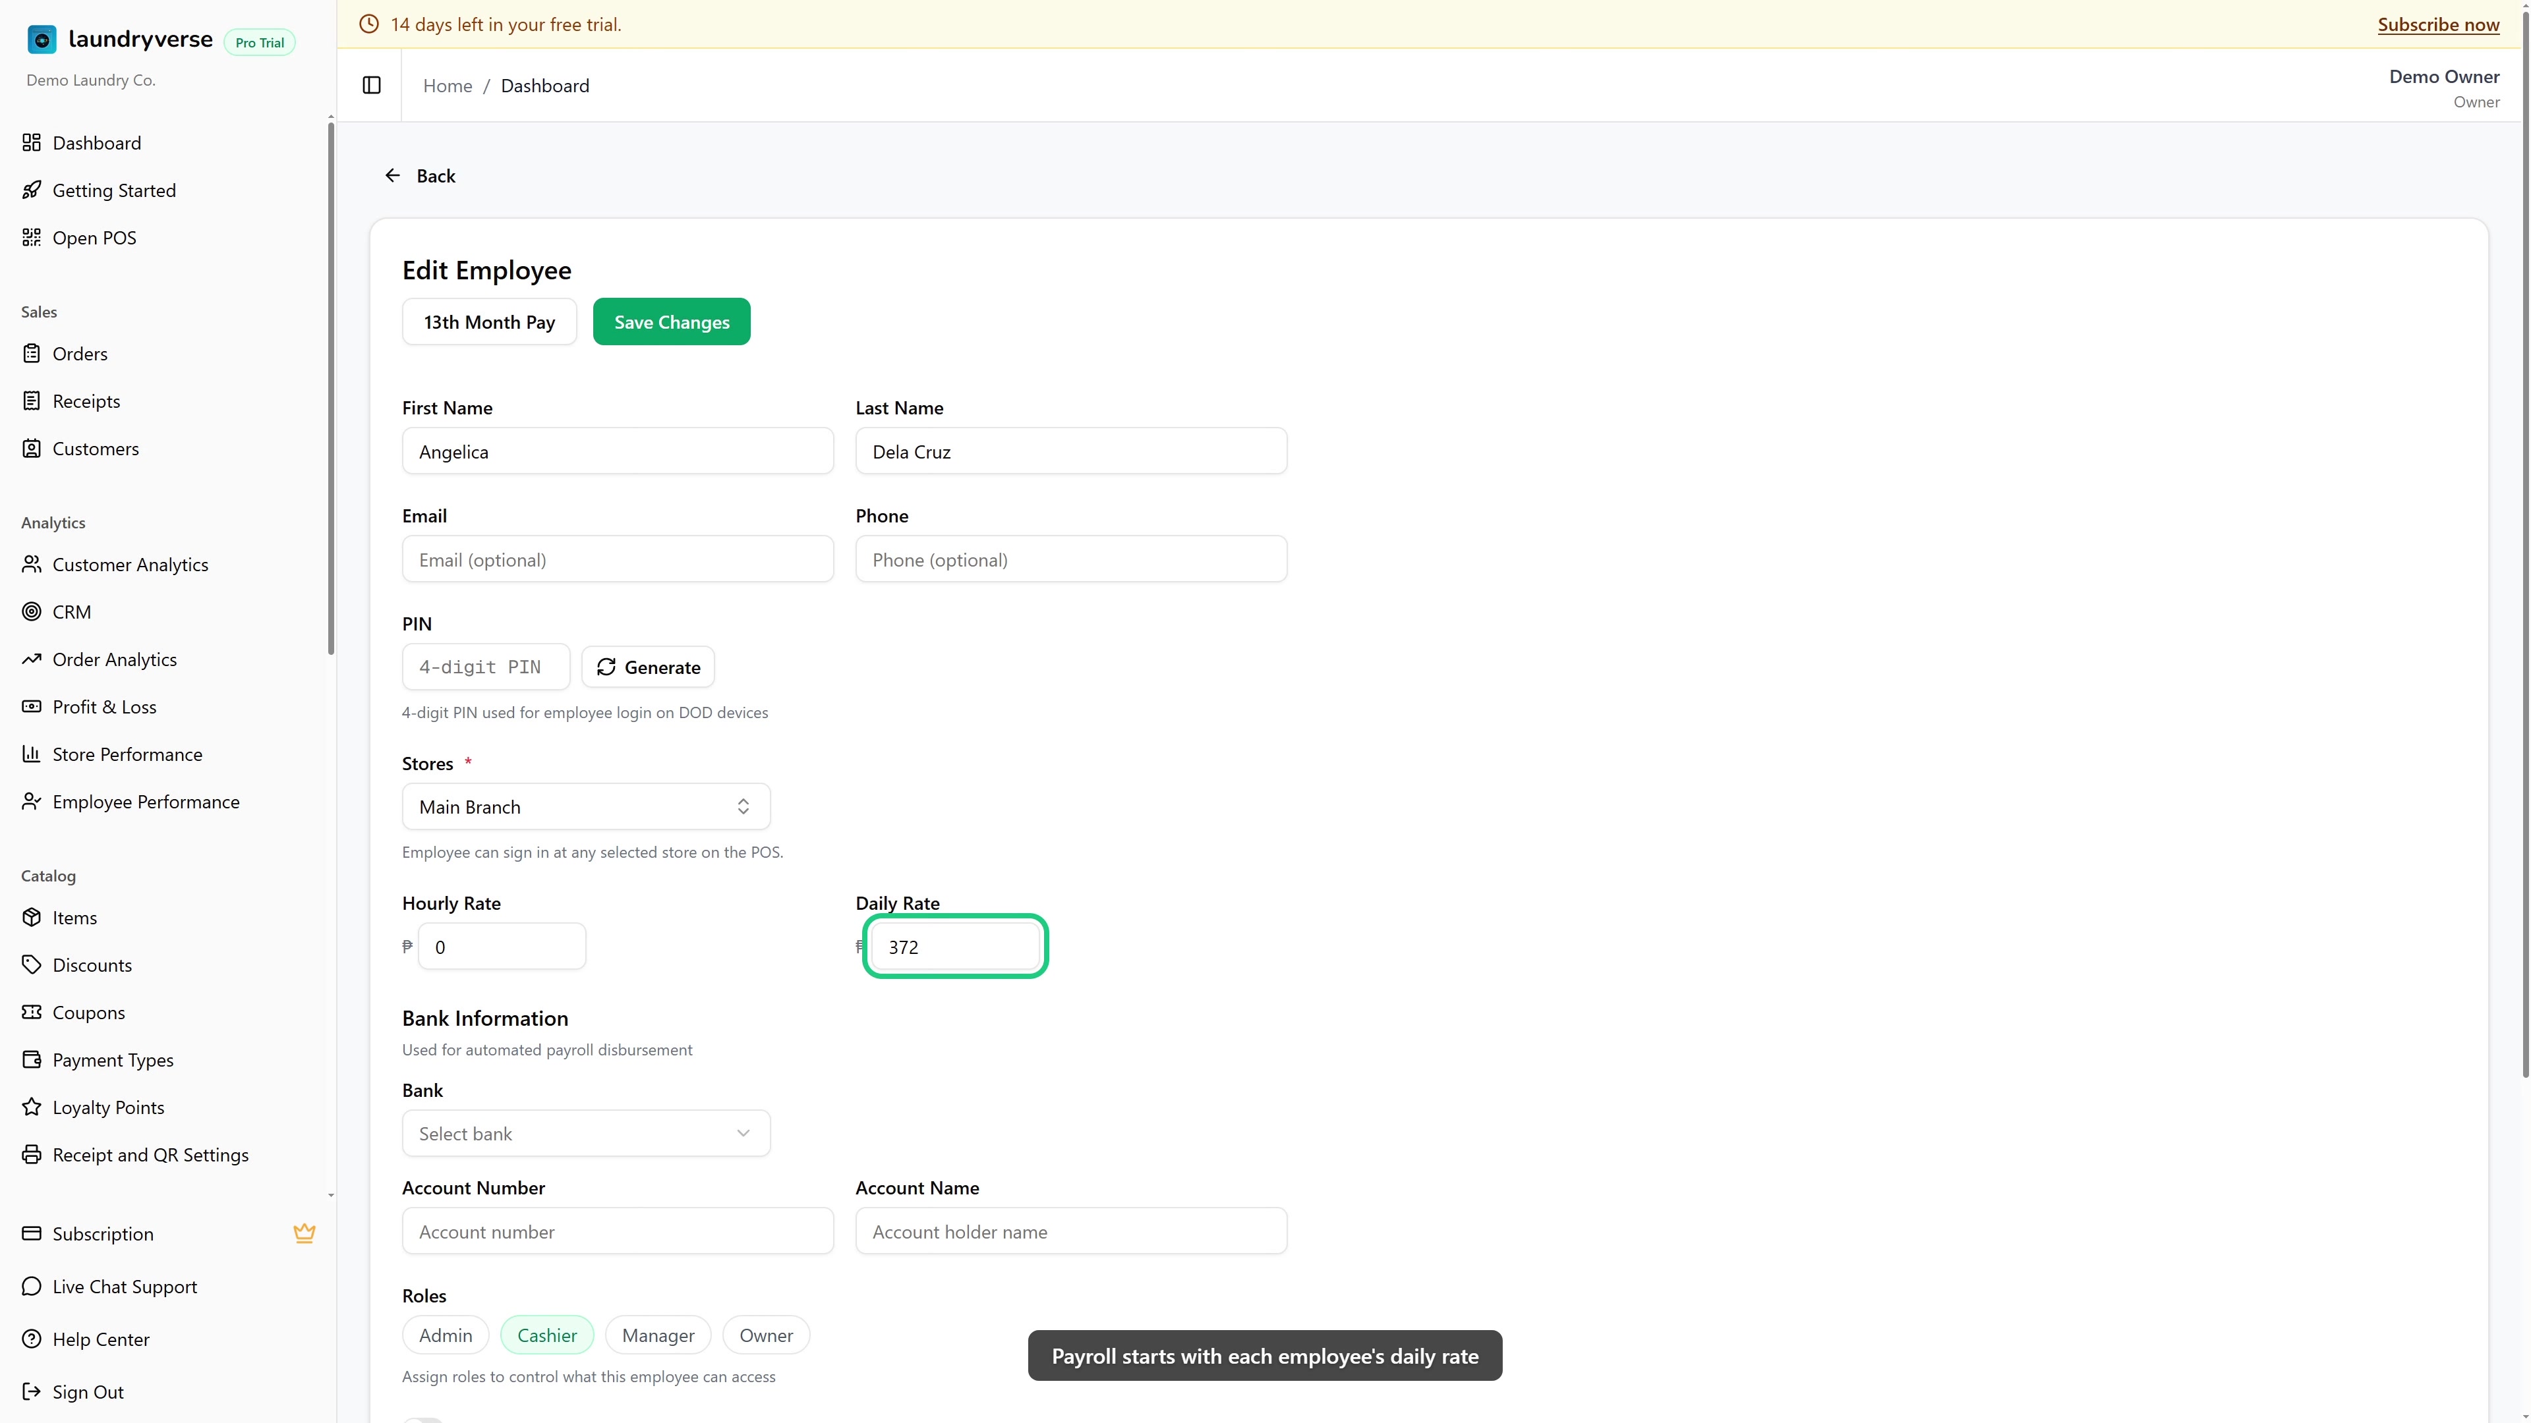The width and height of the screenshot is (2531, 1423).
Task: Click the Demo Owner account name
Action: tap(2443, 76)
